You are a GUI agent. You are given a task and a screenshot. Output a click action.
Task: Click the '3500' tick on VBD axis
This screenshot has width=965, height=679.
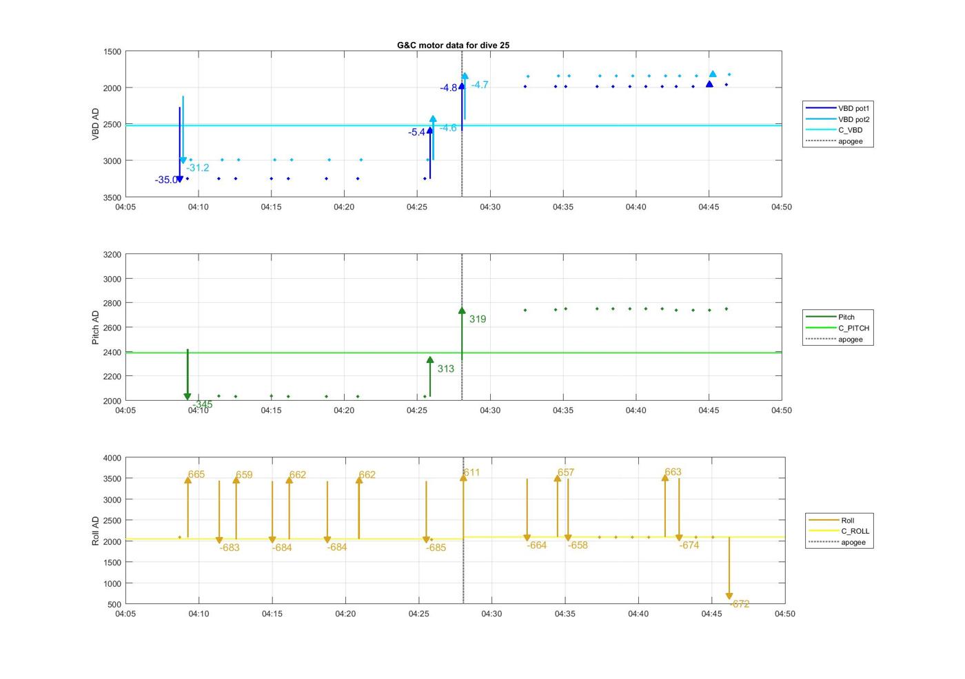pyautogui.click(x=112, y=198)
